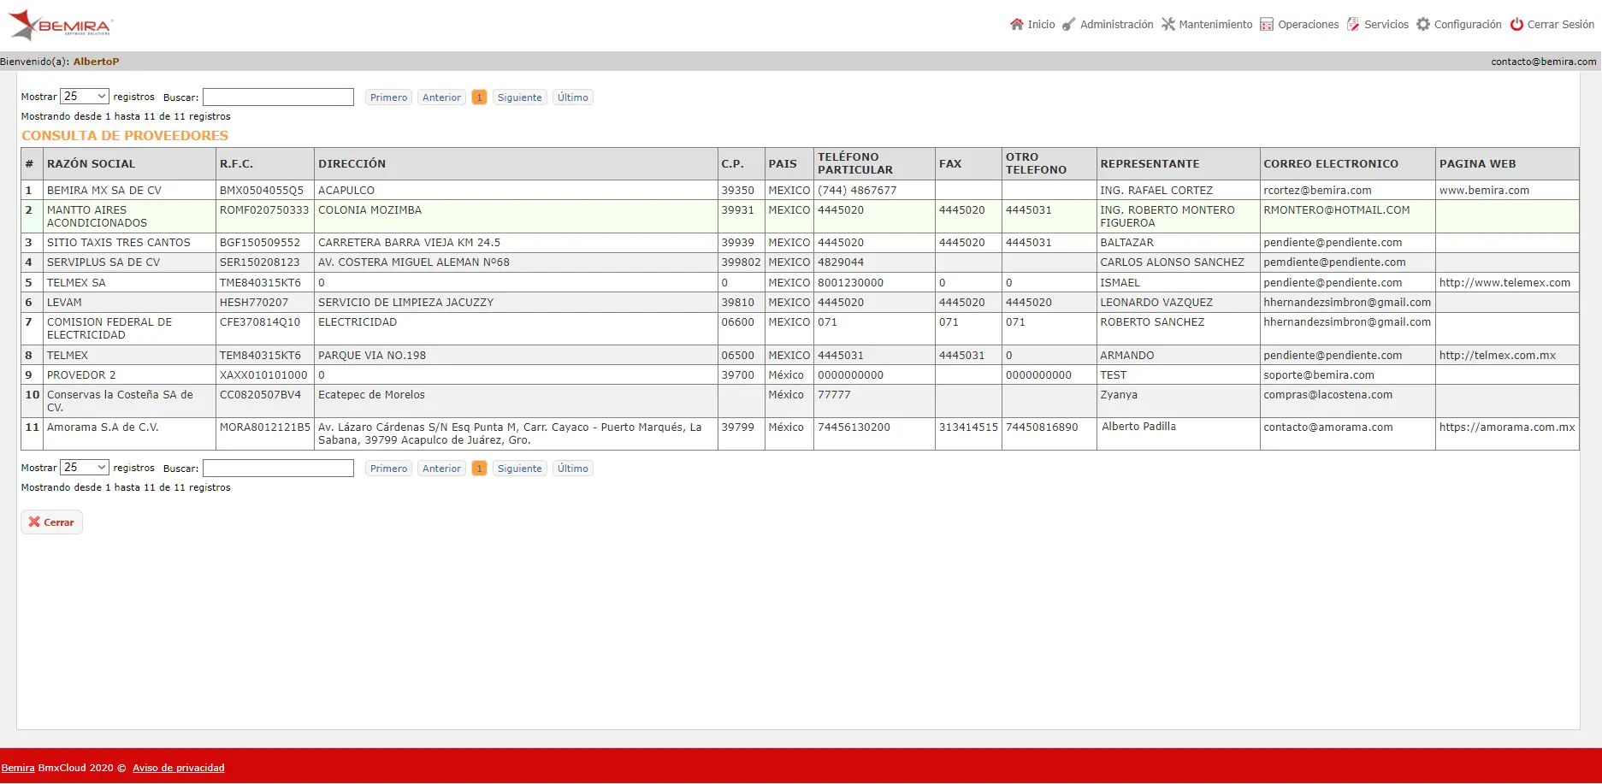Select the Conservas la Costeña cell
1602x784 pixels.
(129, 401)
